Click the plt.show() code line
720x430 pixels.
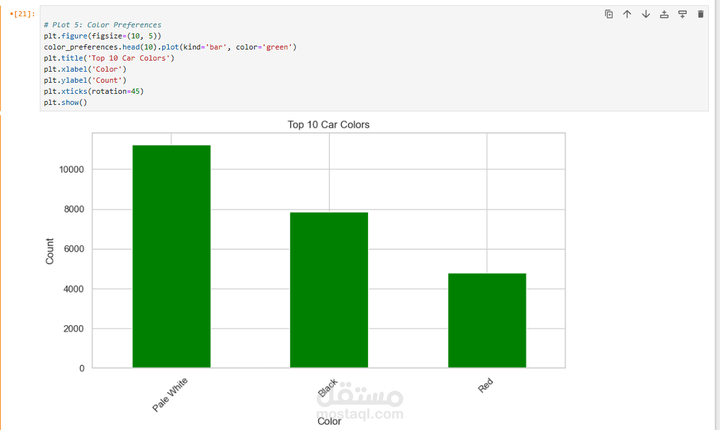pos(65,102)
